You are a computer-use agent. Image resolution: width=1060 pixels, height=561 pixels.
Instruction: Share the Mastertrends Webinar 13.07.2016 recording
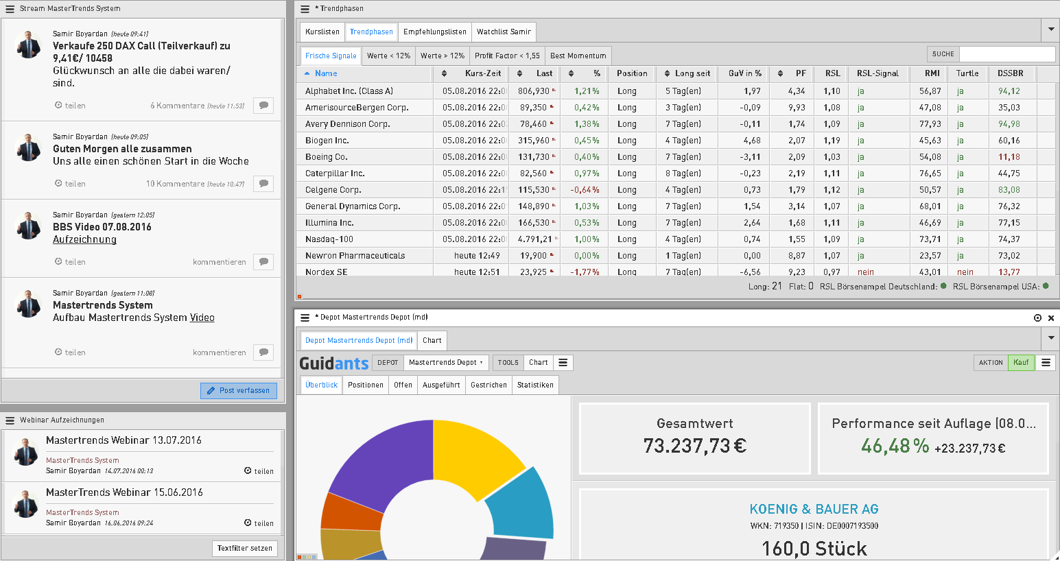259,471
